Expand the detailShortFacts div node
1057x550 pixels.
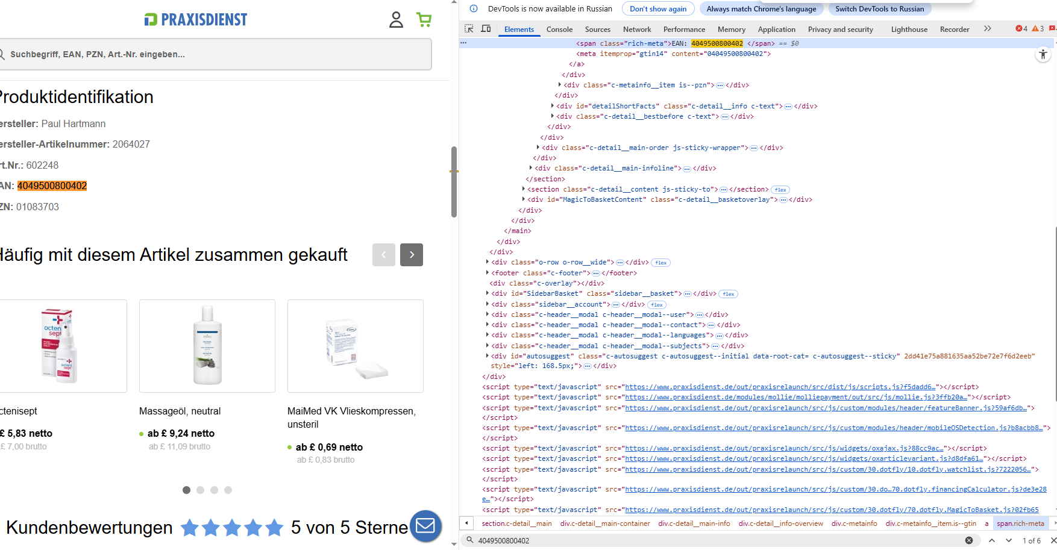pos(553,106)
